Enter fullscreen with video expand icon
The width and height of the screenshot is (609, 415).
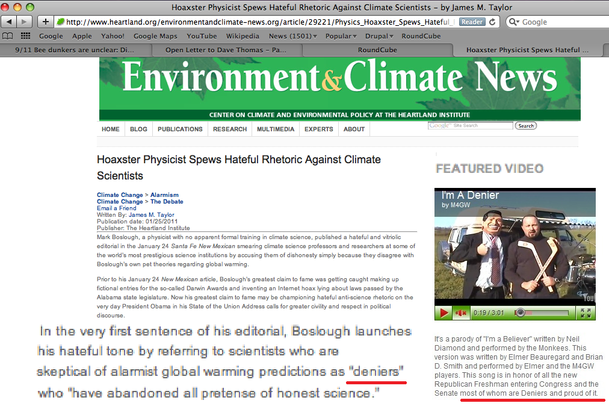[x=586, y=313]
